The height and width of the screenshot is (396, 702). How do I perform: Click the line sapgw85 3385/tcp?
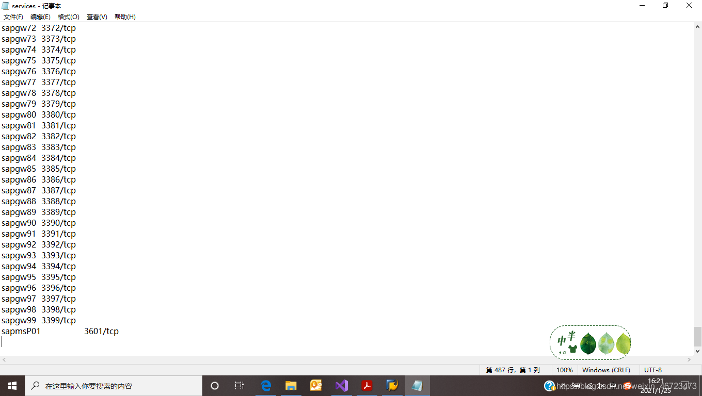tap(39, 169)
